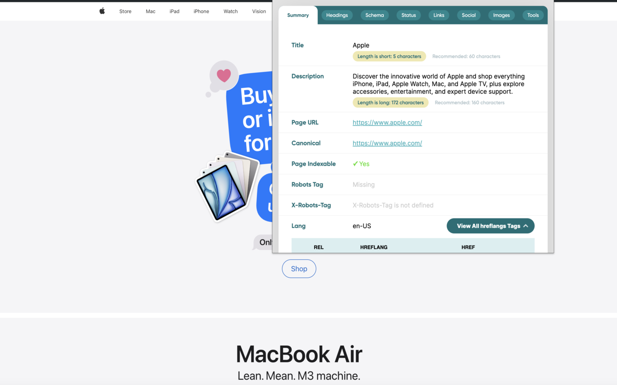The width and height of the screenshot is (617, 385).
Task: Click the 'Recommended: 60 characters' note
Action: click(466, 56)
